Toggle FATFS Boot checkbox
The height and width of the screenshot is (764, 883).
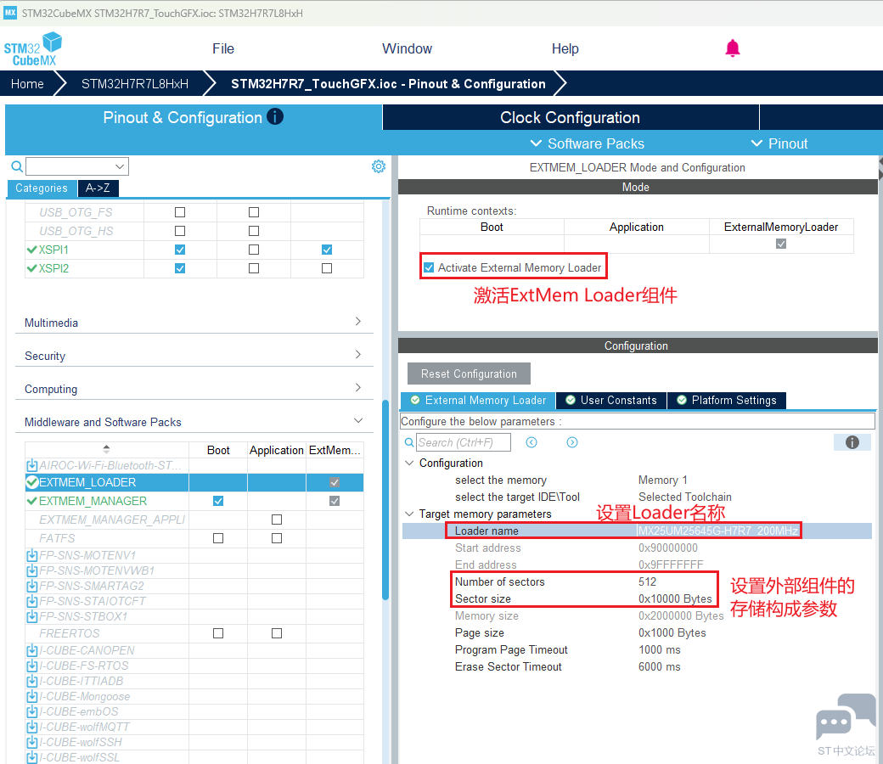pyautogui.click(x=218, y=538)
